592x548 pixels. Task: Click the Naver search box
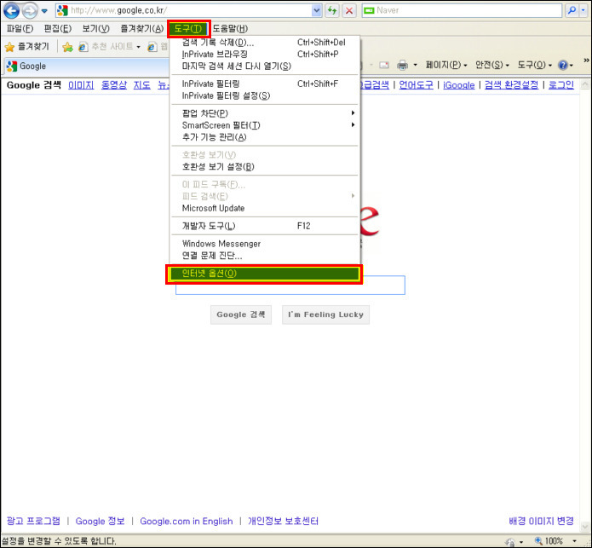[462, 10]
